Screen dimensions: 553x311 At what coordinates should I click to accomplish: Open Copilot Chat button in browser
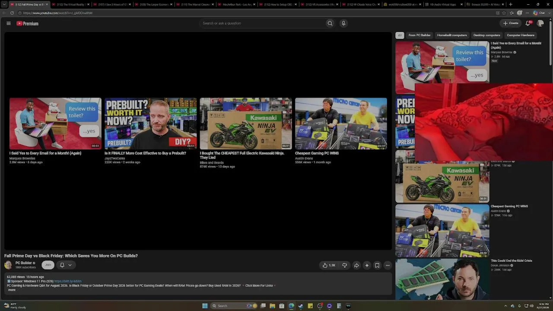click(539, 13)
